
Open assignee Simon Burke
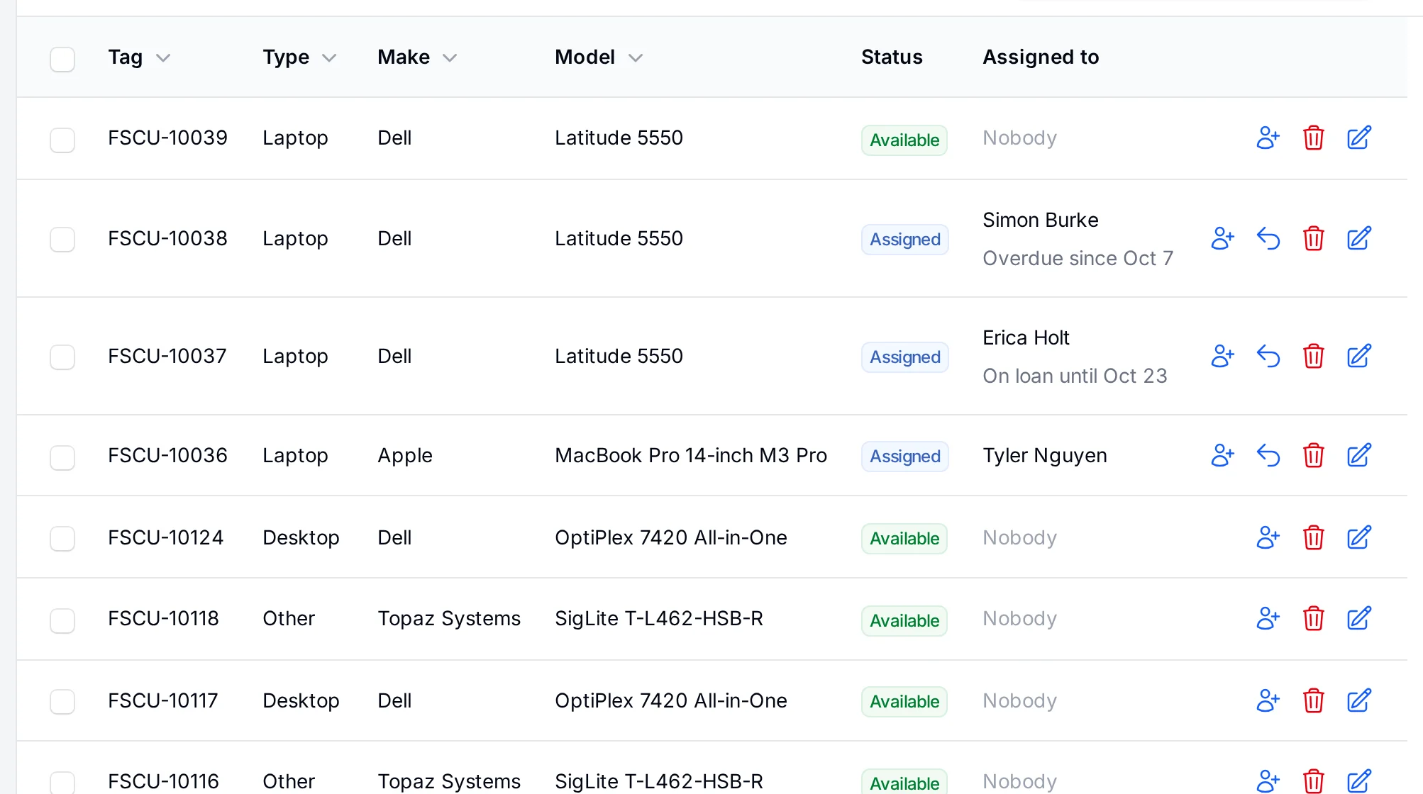(1041, 220)
